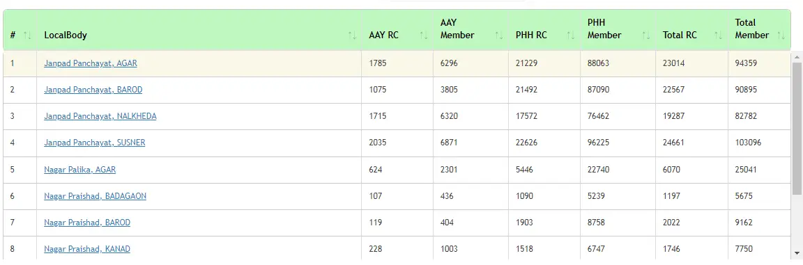Sort by PHH RC column arrows
The width and height of the screenshot is (803, 265).
point(570,35)
